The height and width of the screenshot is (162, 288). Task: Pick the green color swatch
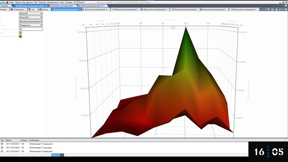point(20,33)
